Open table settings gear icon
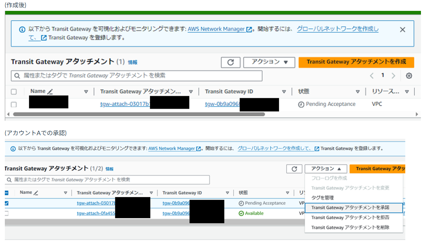This screenshot has width=429, height=245. [x=409, y=76]
